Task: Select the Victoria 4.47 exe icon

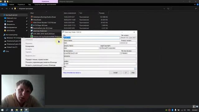Action: pyautogui.click(x=32, y=36)
